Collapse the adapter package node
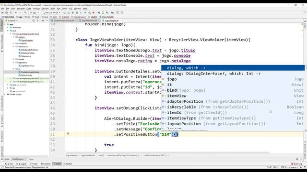The image size is (307, 172). pos(13,37)
